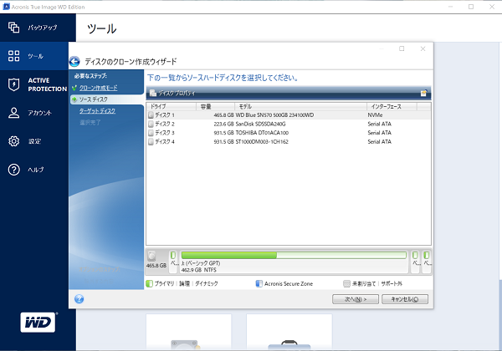Click the column chooser icon at right of disk properties bar
This screenshot has height=351, width=502.
424,93
